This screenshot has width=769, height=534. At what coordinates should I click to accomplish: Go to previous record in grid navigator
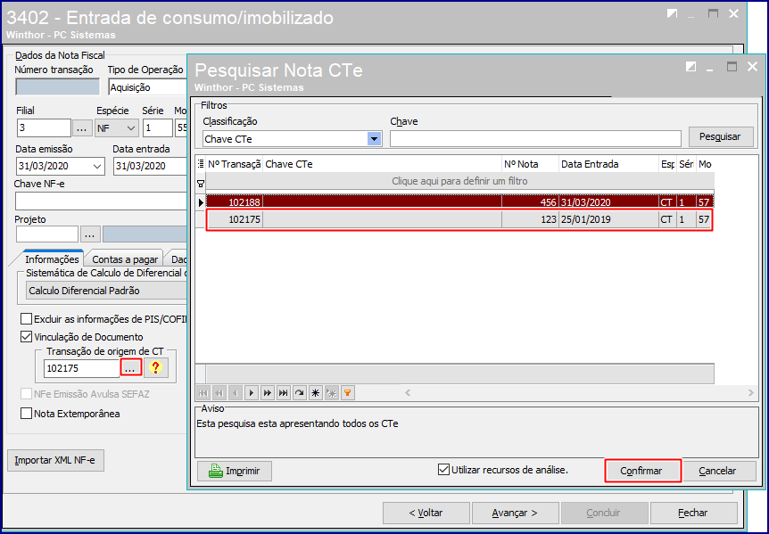(236, 393)
